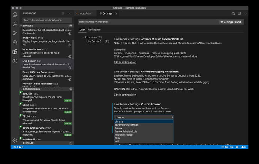259x164 pixels.
Task: Collapse the ENABLED extensions section
Action: click(x=22, y=25)
